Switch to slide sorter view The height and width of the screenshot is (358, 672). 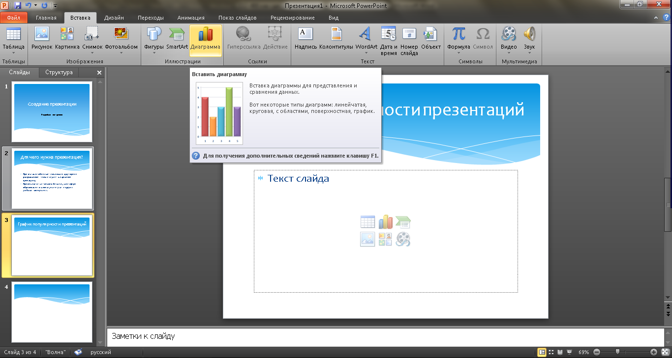550,352
